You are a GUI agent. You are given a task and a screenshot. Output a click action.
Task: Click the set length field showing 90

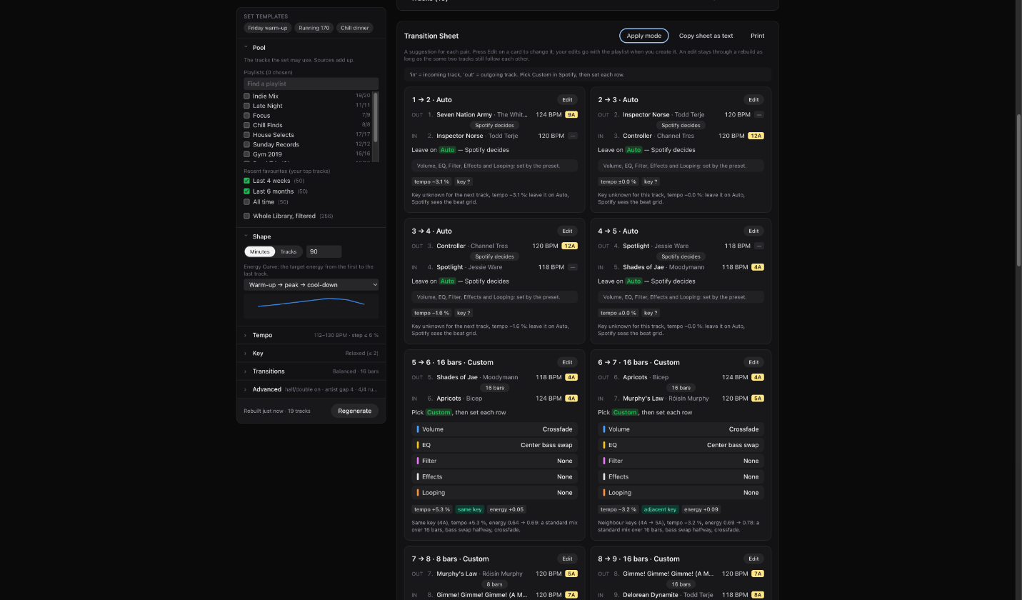tap(324, 251)
